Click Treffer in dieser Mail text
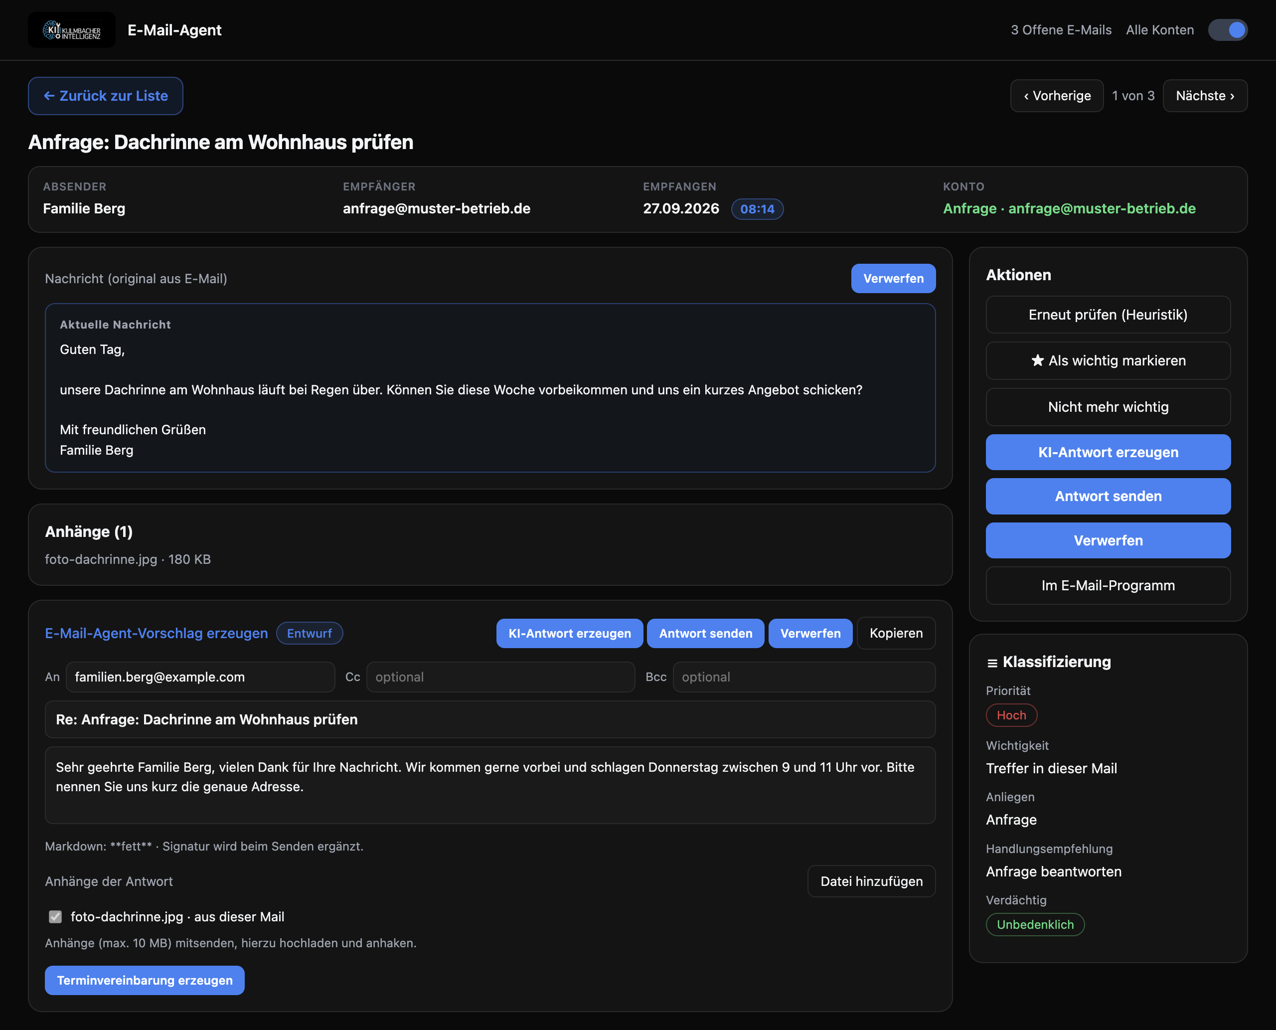 point(1051,768)
